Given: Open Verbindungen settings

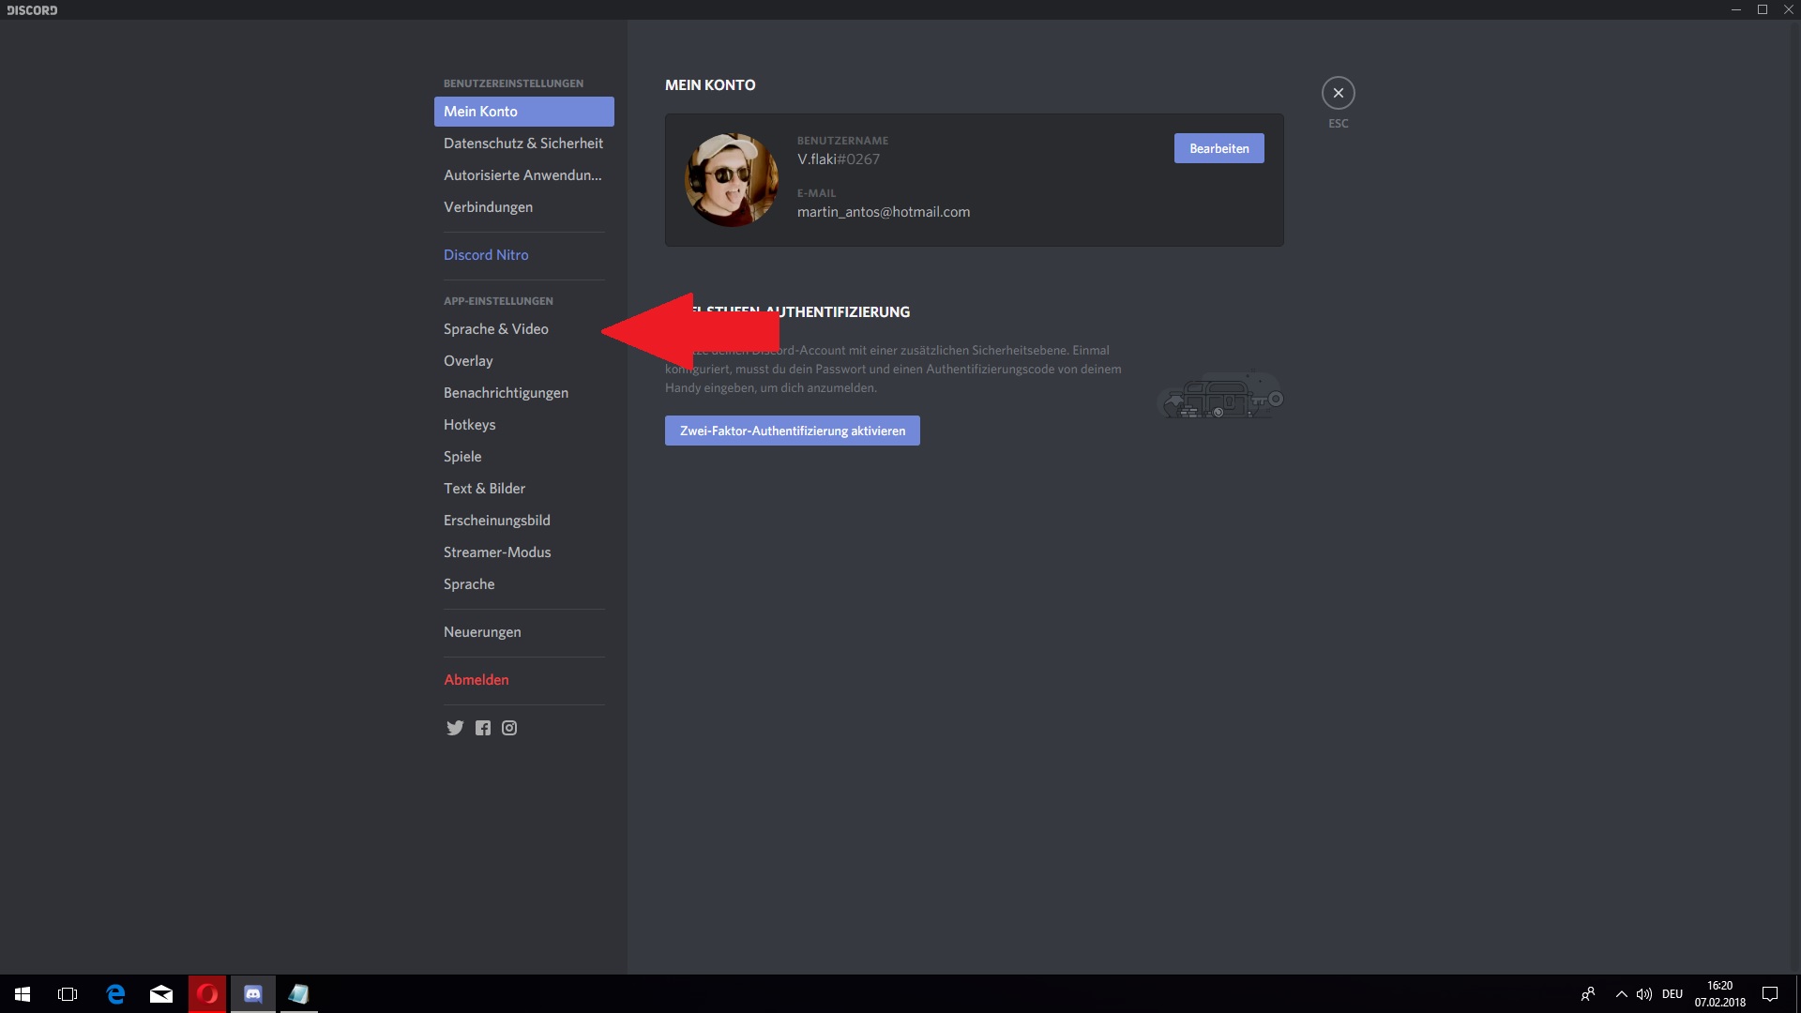Looking at the screenshot, I should [x=523, y=207].
